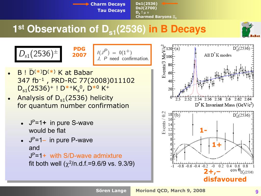Click 'Ds ! μ ν' topic entry
The height and width of the screenshot is (196, 261).
(142, 12)
